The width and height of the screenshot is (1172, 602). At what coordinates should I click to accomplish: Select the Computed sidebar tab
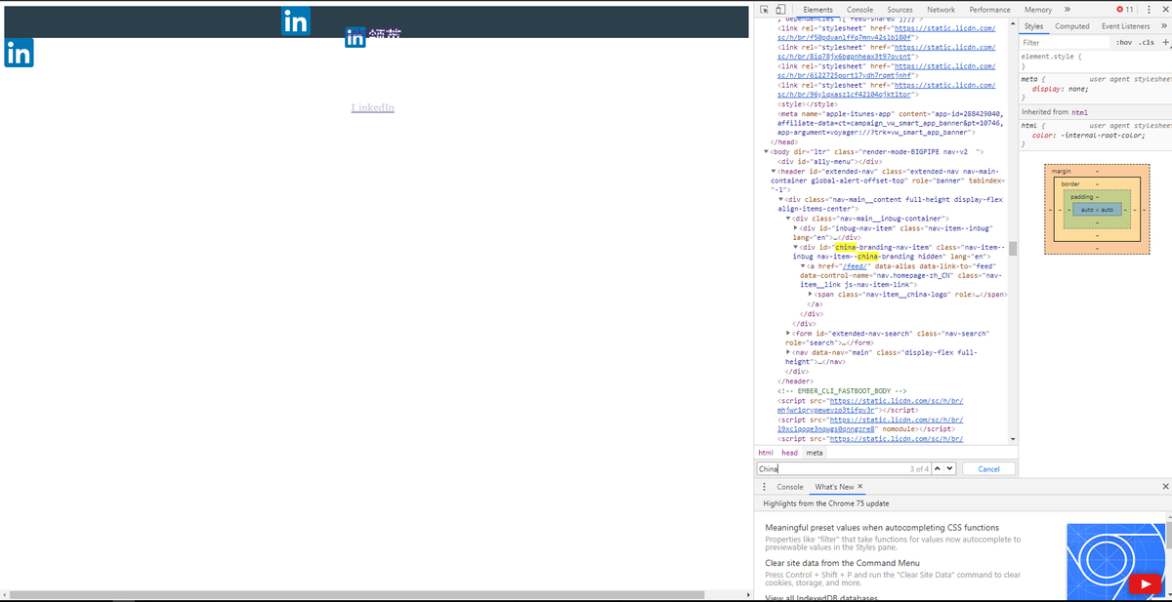pyautogui.click(x=1072, y=26)
